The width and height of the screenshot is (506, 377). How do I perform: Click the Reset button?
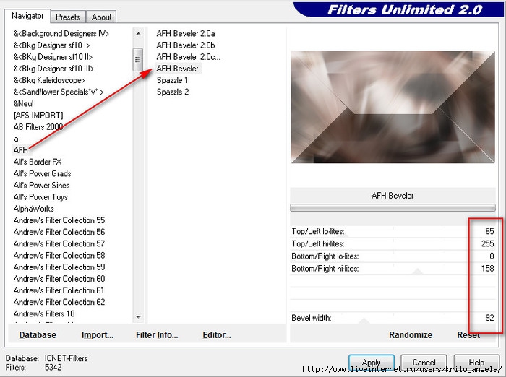[x=468, y=335]
